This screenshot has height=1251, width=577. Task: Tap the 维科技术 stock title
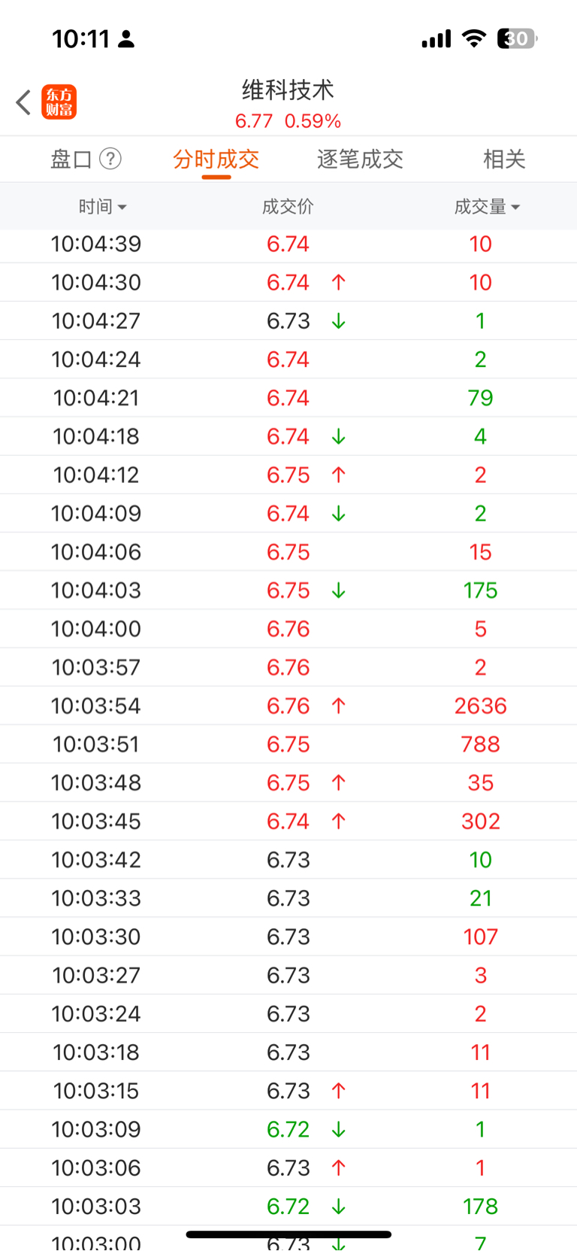(x=288, y=90)
